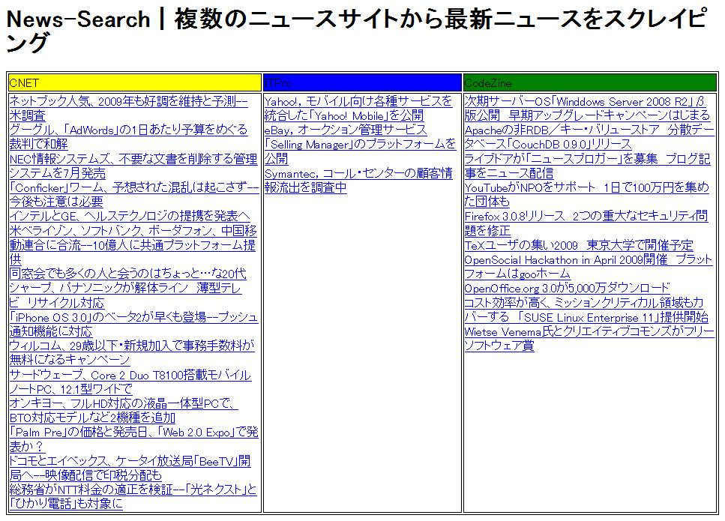
Task: Open the Wietse Venema free software award link
Action: point(589,338)
